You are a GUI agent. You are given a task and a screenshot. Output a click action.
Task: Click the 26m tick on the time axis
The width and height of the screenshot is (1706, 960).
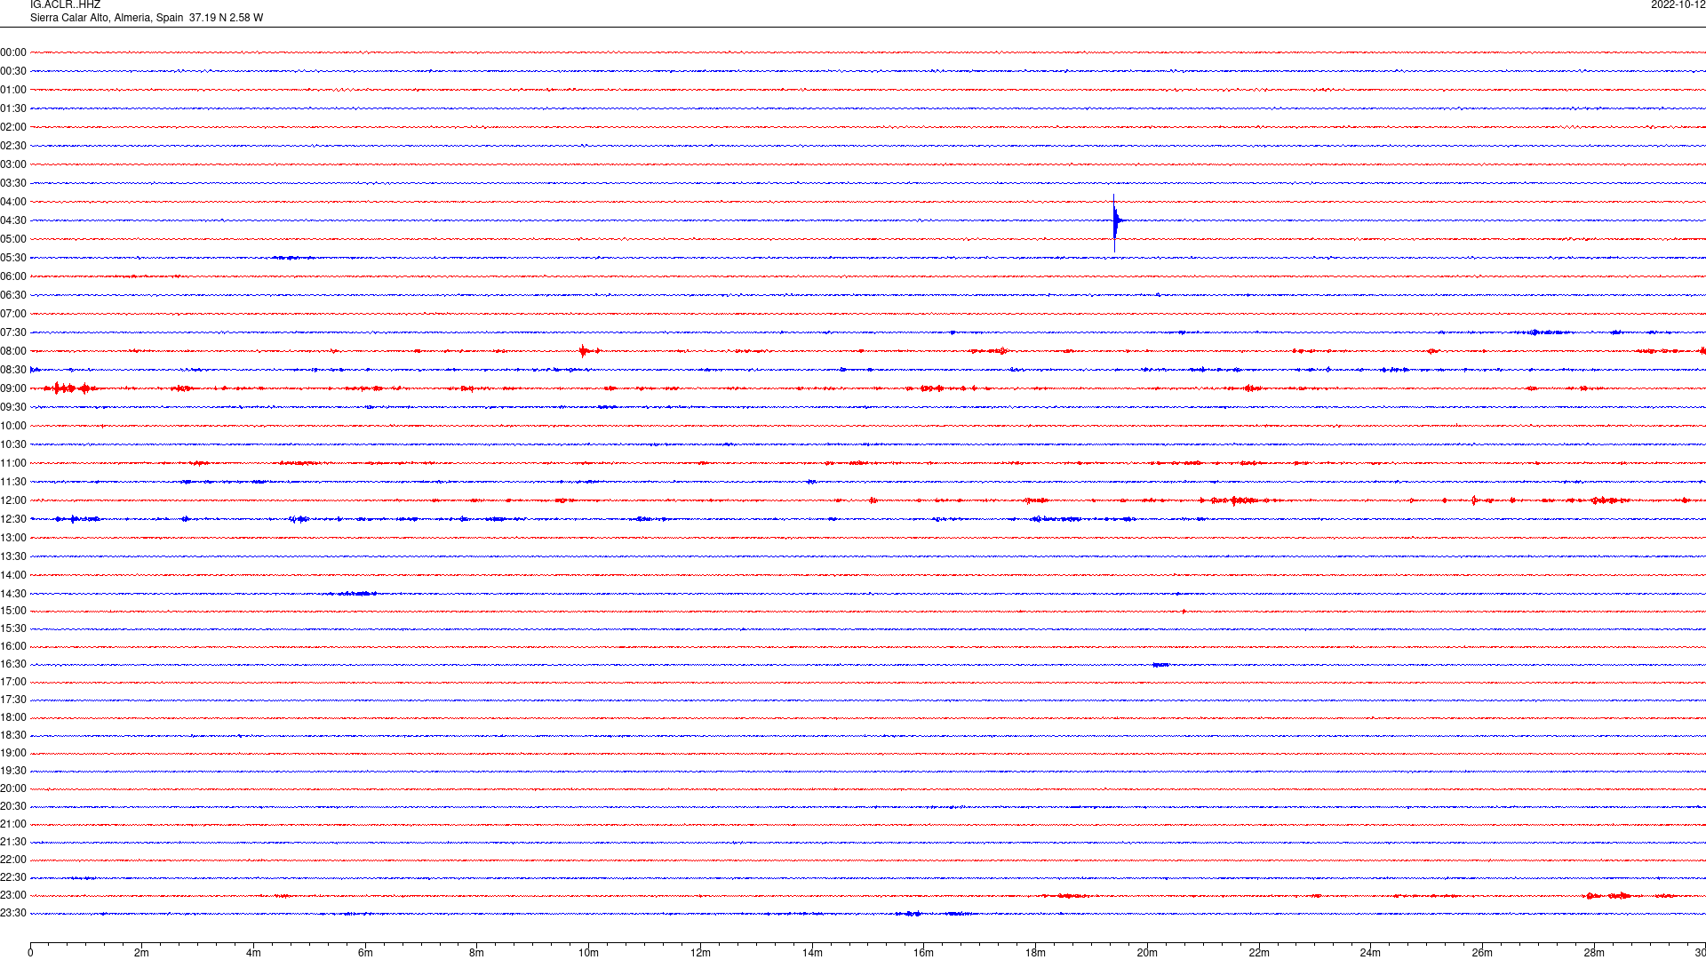pyautogui.click(x=1482, y=953)
